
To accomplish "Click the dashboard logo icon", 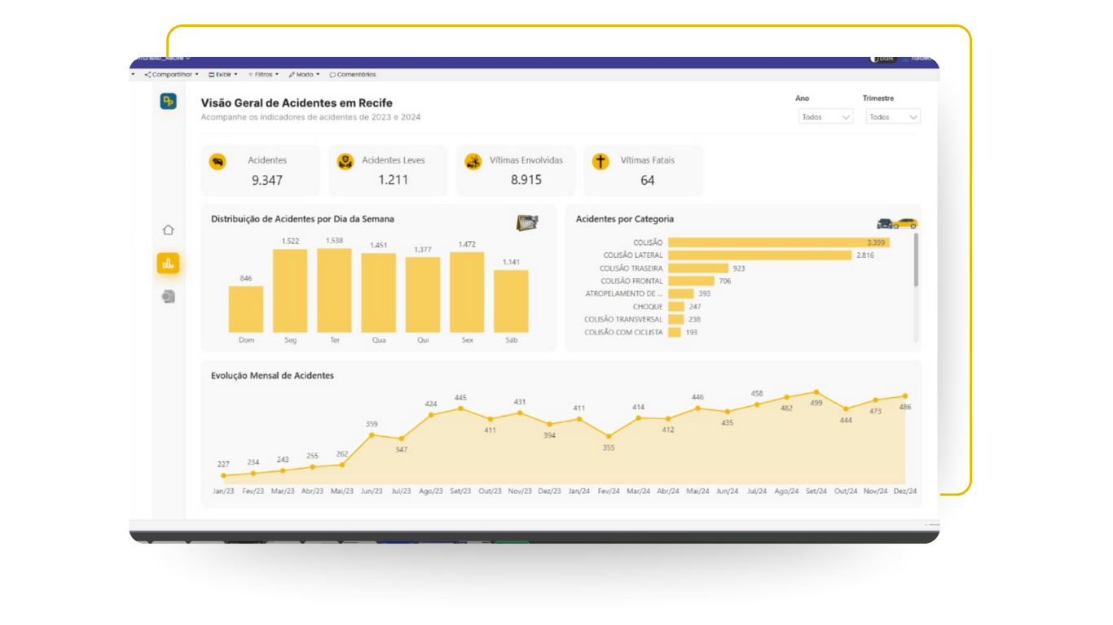I will coord(169,101).
